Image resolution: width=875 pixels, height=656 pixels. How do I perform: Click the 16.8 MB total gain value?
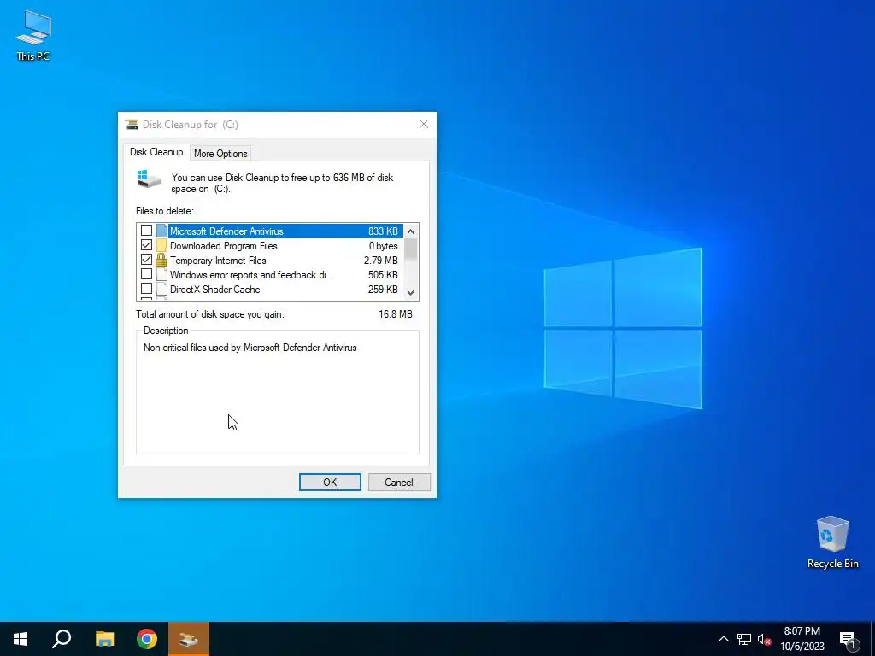click(x=395, y=314)
